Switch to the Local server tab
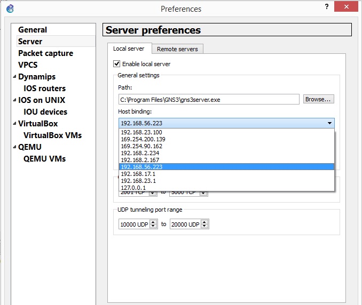This screenshot has height=305, width=362. pyautogui.click(x=129, y=49)
